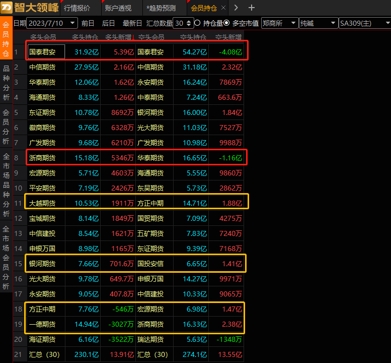Click the -4.08亿 short change cell

(x=226, y=52)
